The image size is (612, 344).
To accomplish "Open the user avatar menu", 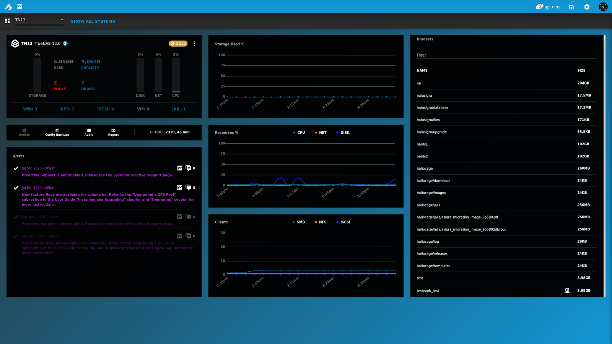I will click(603, 7).
